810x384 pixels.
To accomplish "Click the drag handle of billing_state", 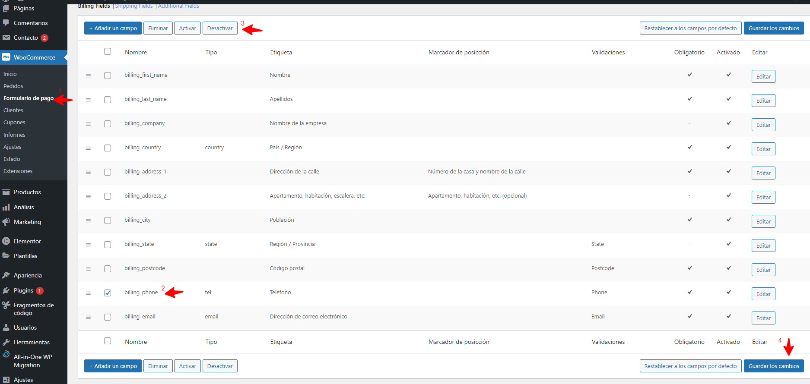I will coord(88,245).
